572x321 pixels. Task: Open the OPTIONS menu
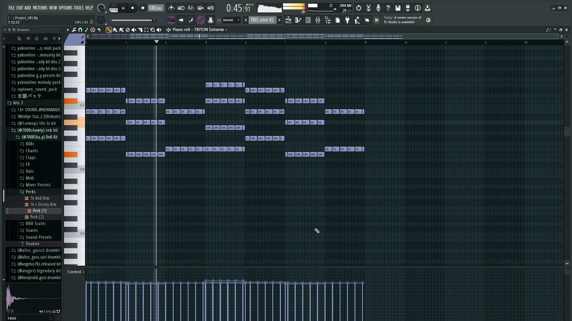(x=65, y=8)
